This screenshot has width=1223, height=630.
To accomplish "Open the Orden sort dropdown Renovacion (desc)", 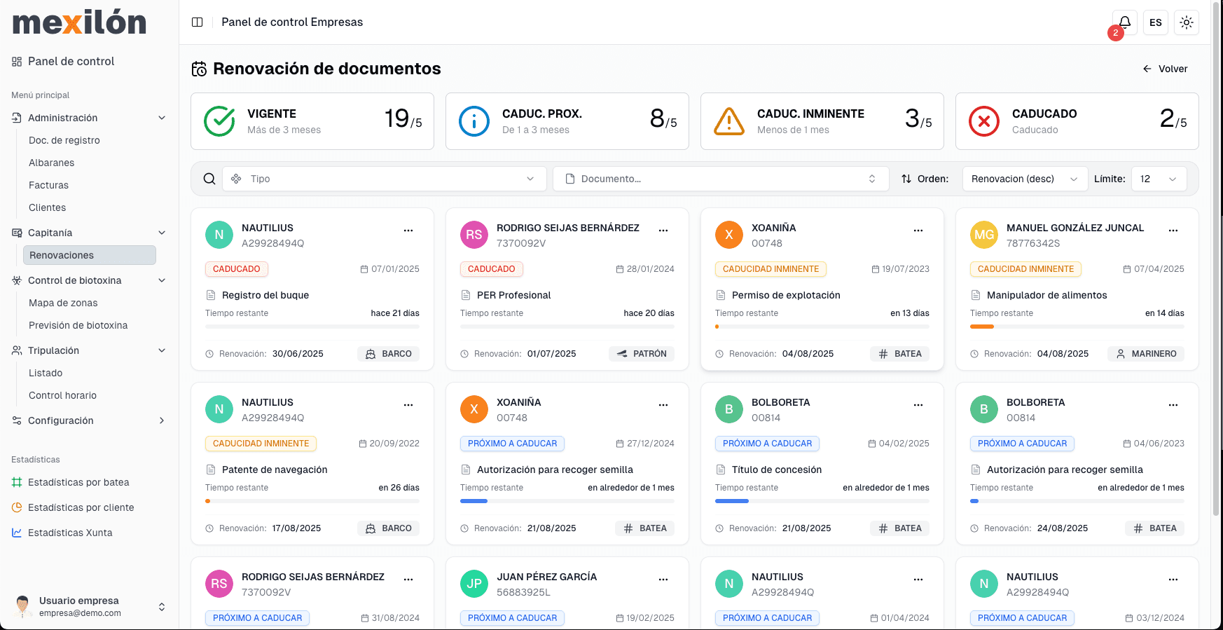I will pyautogui.click(x=1025, y=179).
